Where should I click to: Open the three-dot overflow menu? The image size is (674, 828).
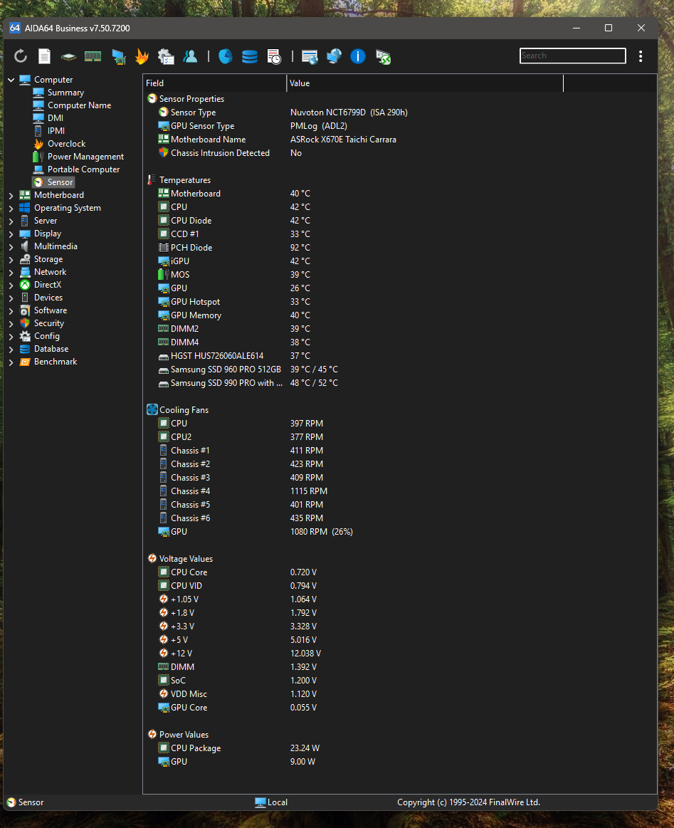[641, 56]
